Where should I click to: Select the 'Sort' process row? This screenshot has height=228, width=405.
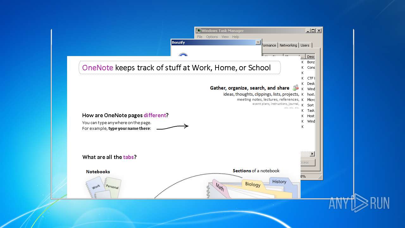click(x=308, y=105)
